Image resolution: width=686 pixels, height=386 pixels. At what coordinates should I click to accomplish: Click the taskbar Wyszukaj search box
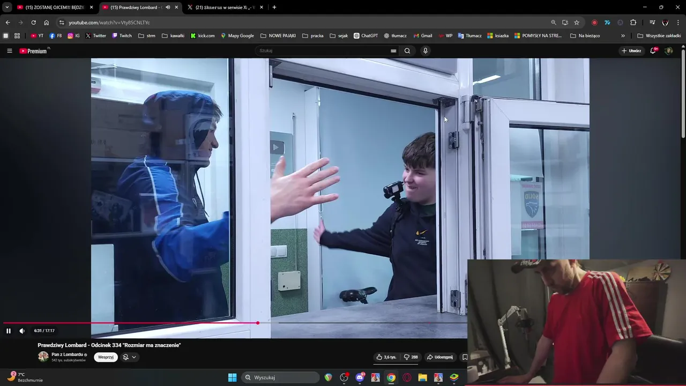[281, 377]
